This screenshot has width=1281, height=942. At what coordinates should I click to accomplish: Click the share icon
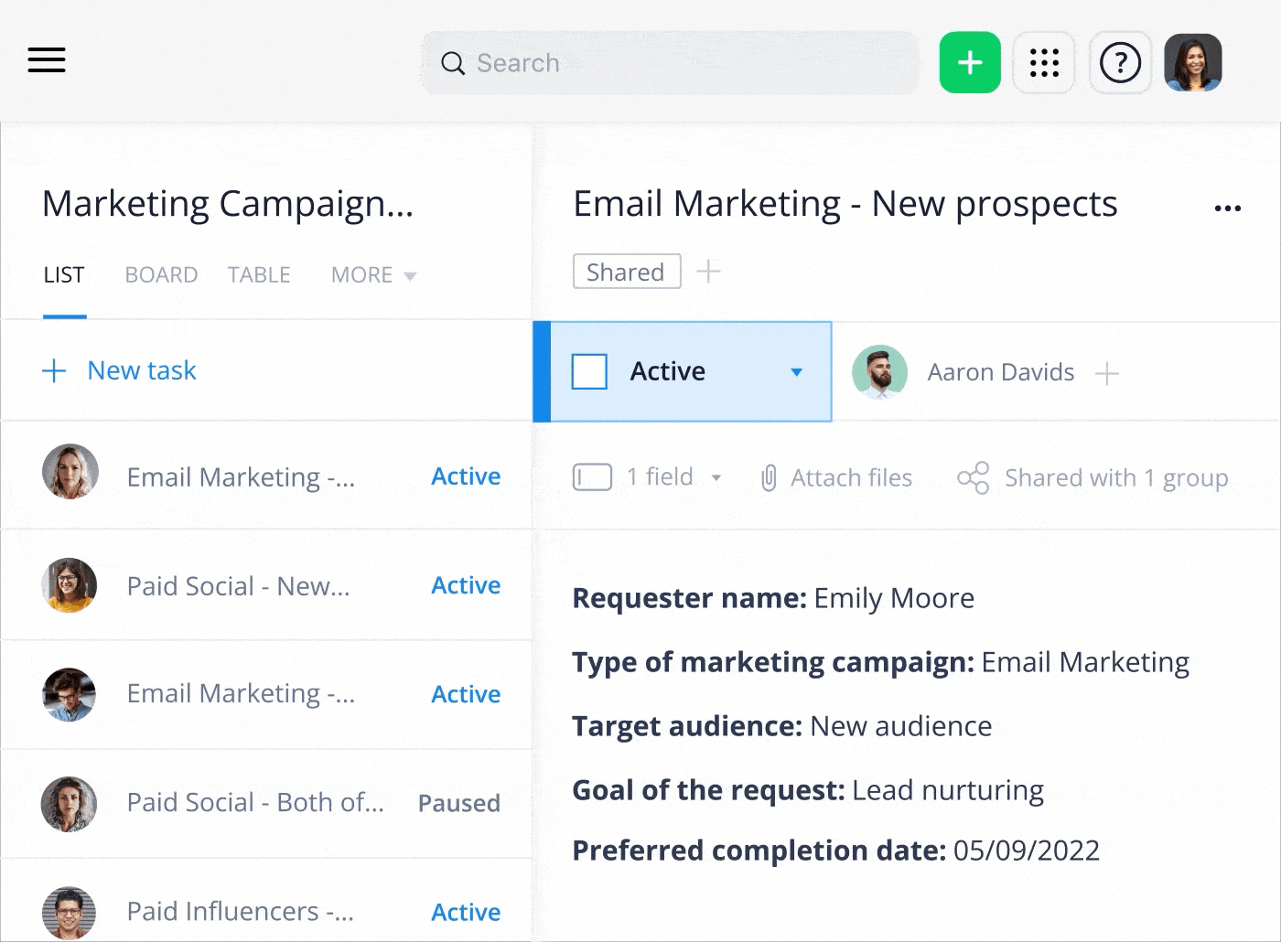974,477
